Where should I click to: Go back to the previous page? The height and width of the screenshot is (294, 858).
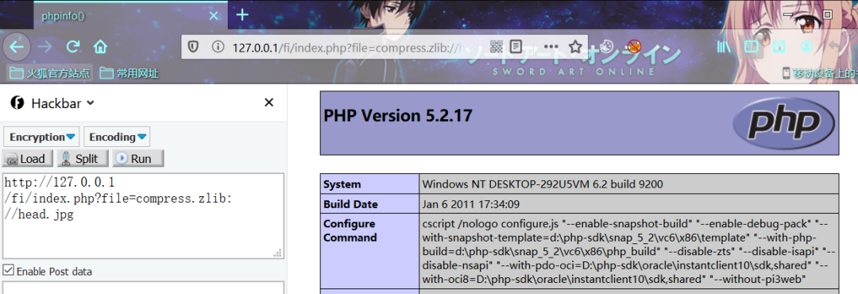(17, 47)
